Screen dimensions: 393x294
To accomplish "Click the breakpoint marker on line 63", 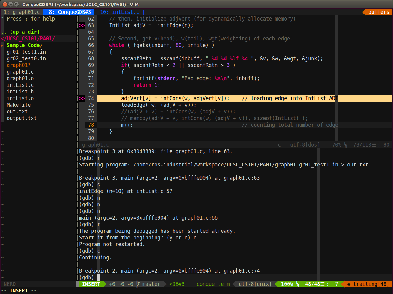I will (82, 25).
